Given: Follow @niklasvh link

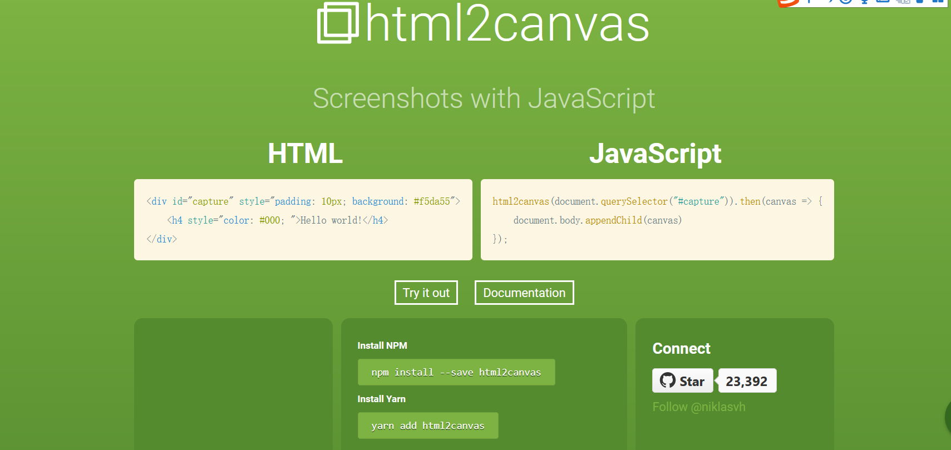Looking at the screenshot, I should [x=699, y=407].
